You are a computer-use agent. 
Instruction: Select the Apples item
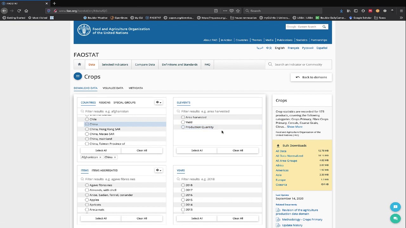(87, 200)
